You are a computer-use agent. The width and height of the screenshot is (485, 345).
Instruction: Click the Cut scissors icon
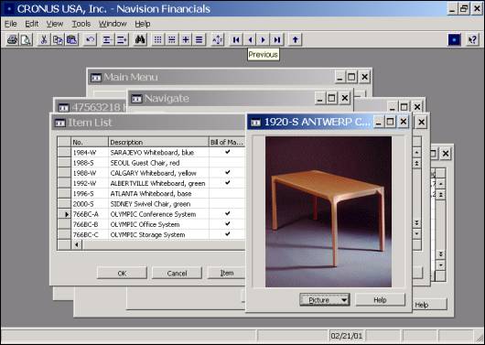pyautogui.click(x=44, y=39)
